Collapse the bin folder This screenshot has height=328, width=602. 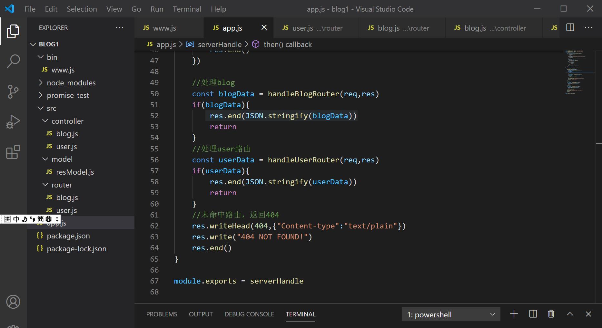[41, 57]
